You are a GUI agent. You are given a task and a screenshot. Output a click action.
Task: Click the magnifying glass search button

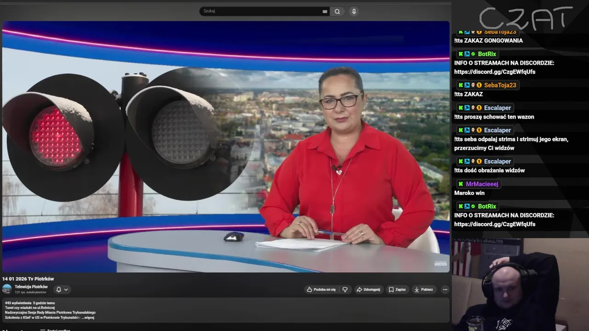tap(337, 11)
